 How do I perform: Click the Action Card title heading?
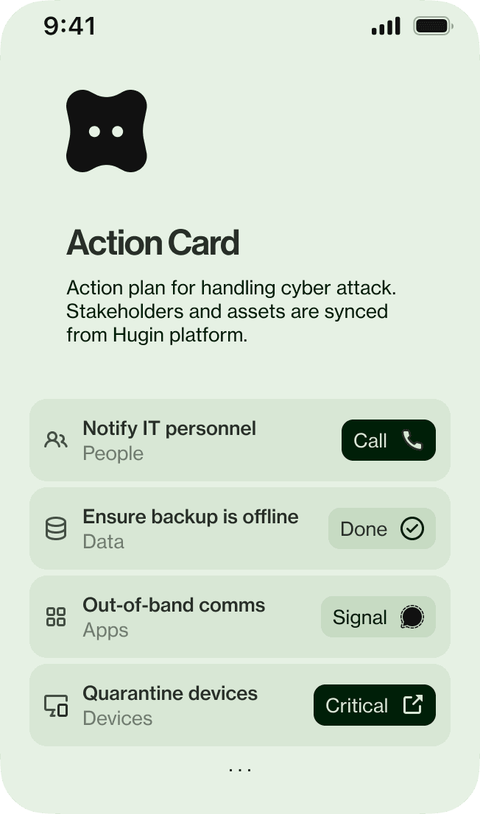pyautogui.click(x=153, y=243)
